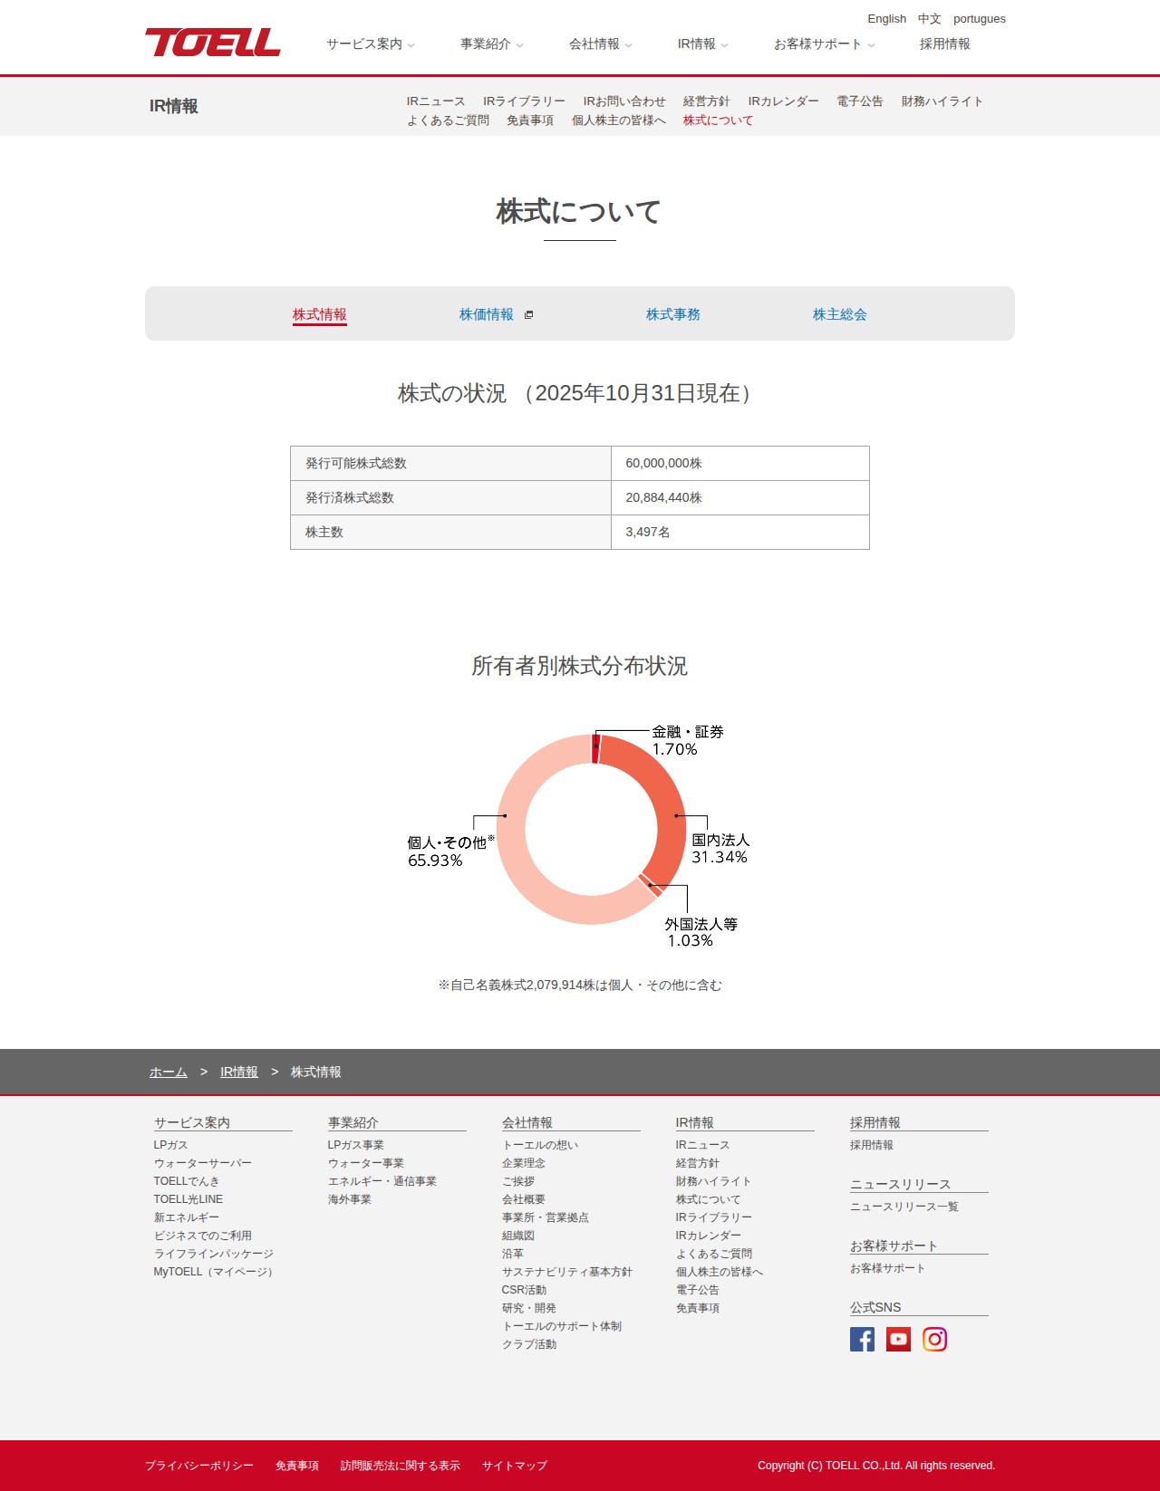This screenshot has height=1491, width=1160.
Task: Open 免責事項 in bottom red bar
Action: coord(297,1466)
